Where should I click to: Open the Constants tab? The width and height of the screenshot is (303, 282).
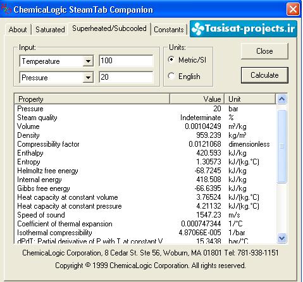click(x=169, y=30)
